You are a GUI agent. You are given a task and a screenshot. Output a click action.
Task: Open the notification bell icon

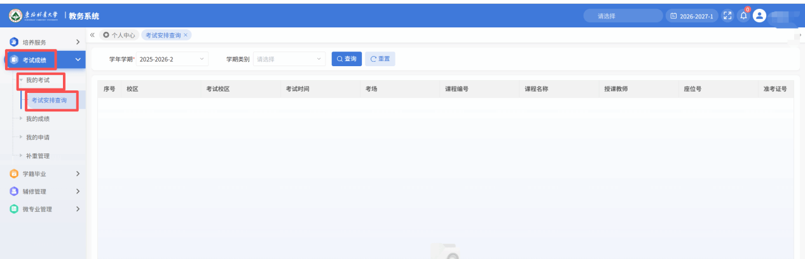[743, 17]
